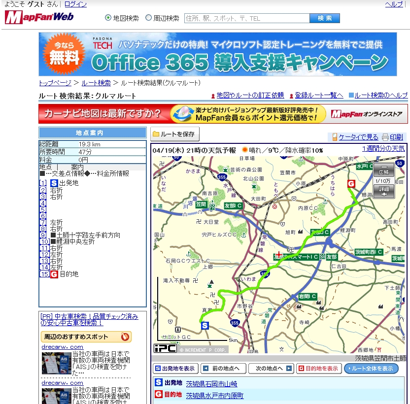
Task: Go to トップページ in breadcrumb
Action: (55, 83)
